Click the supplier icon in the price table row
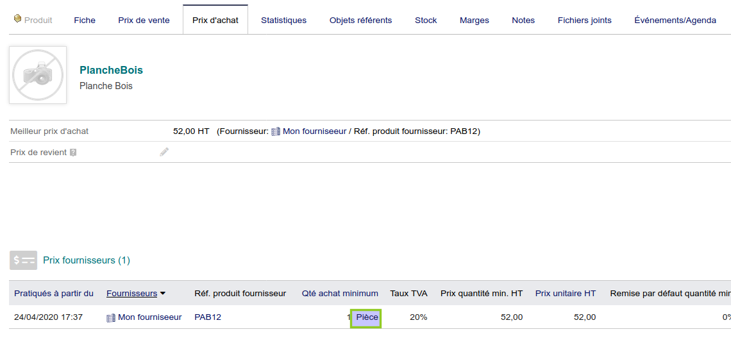 (x=111, y=317)
